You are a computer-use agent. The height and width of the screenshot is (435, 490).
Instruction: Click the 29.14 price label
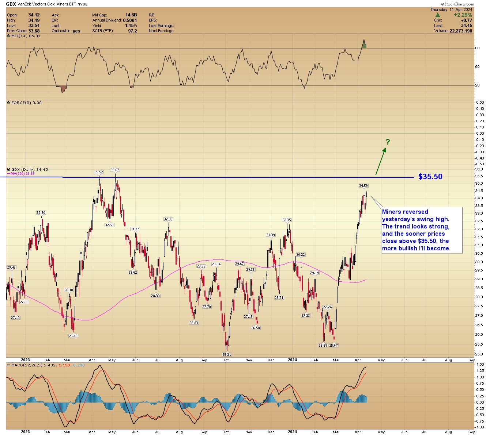tap(314, 273)
